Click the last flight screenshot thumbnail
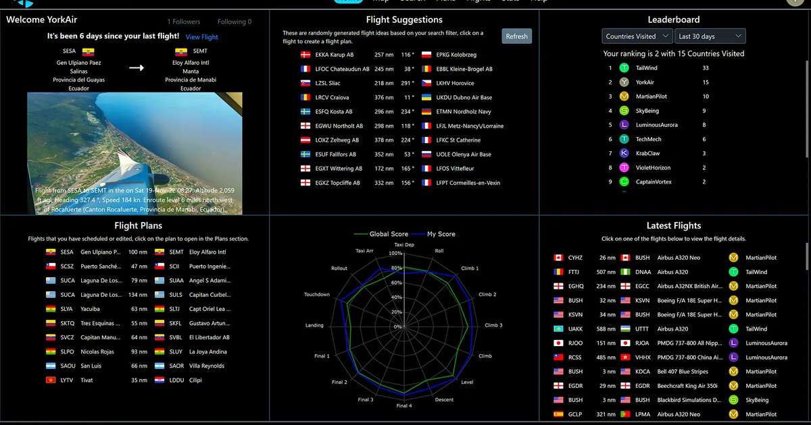 (x=134, y=153)
